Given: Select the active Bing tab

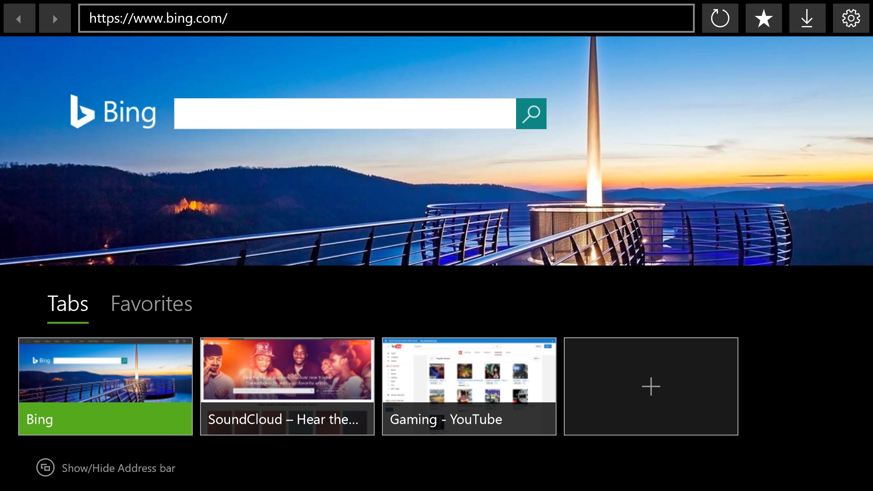Looking at the screenshot, I should pyautogui.click(x=105, y=386).
